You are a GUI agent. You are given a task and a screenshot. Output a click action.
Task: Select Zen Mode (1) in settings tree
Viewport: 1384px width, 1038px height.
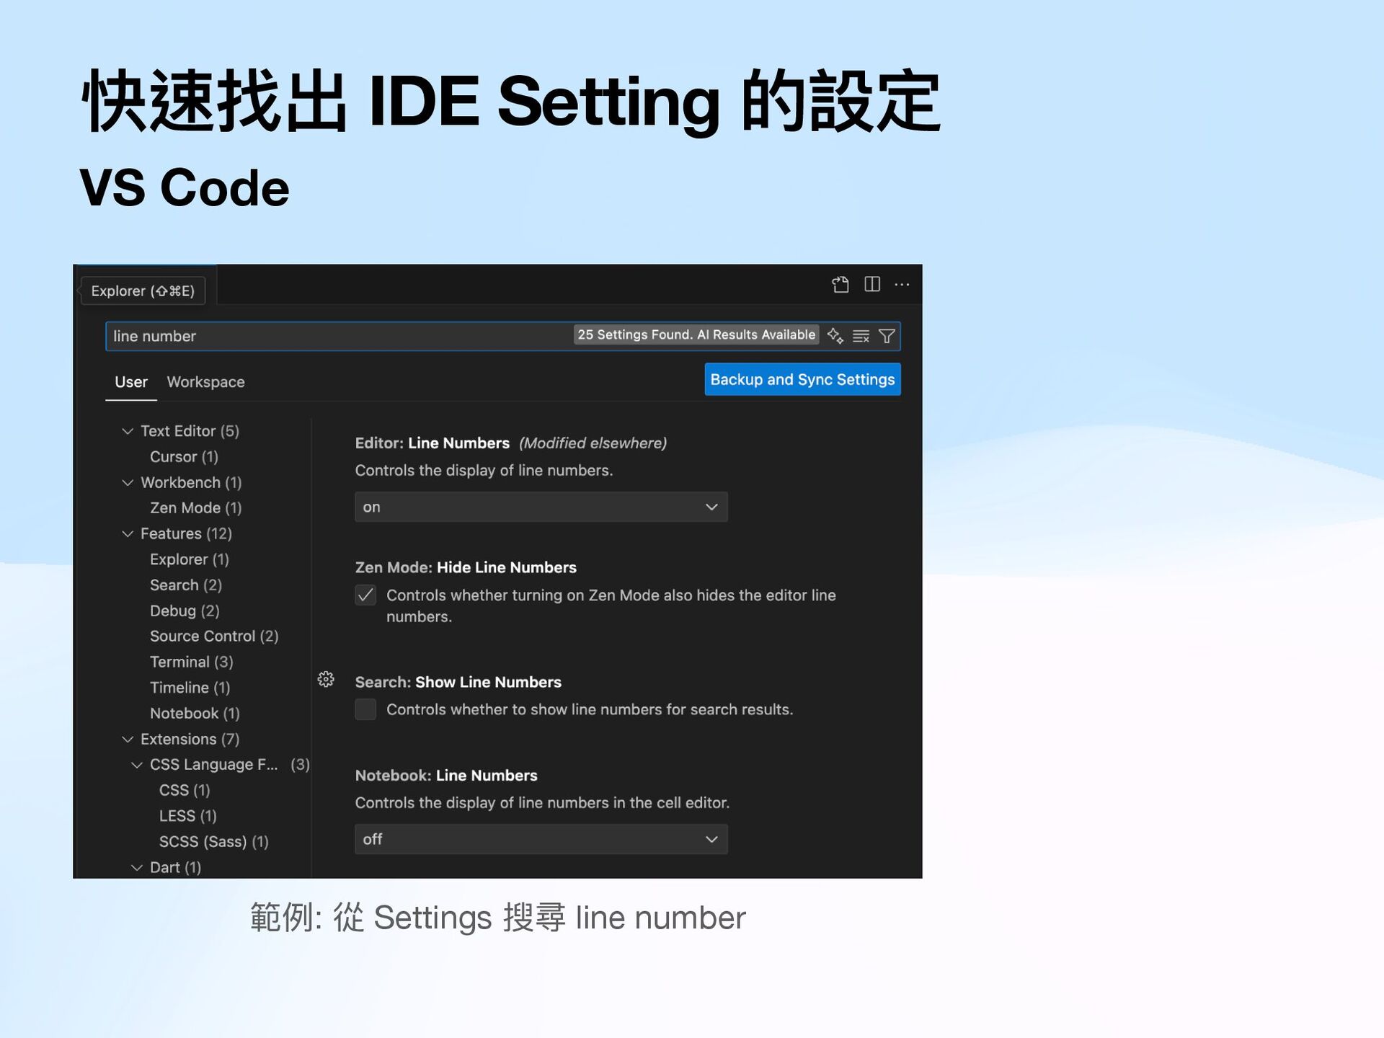pos(195,508)
